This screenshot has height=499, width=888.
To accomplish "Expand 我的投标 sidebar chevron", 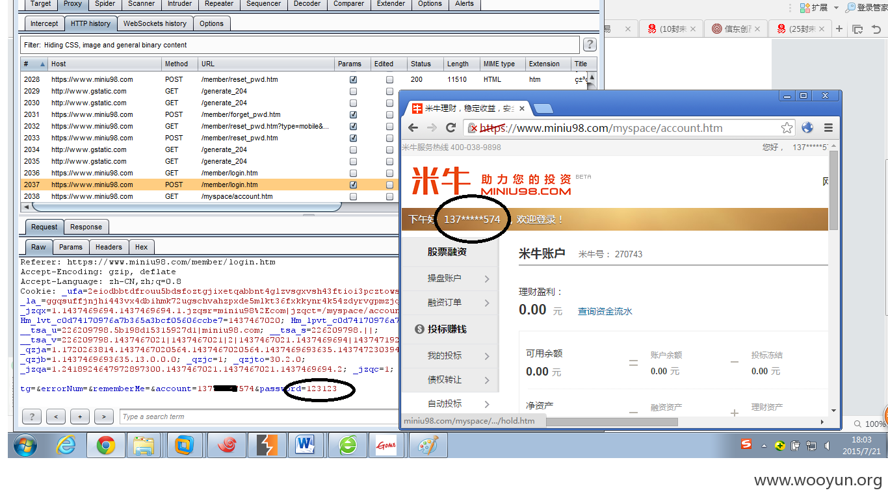I will tap(487, 356).
